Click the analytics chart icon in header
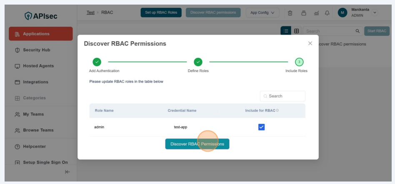Viewport: 395px width, 184px height. [x=316, y=12]
